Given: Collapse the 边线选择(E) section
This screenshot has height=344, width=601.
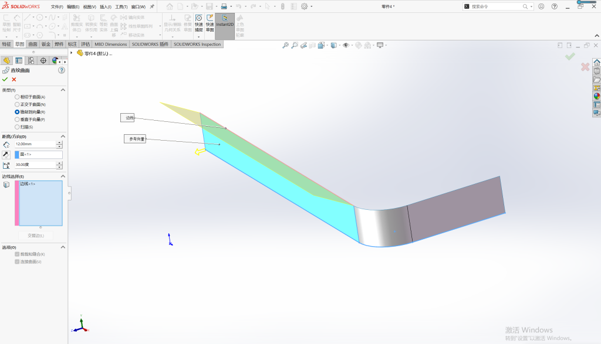Looking at the screenshot, I should pyautogui.click(x=63, y=176).
